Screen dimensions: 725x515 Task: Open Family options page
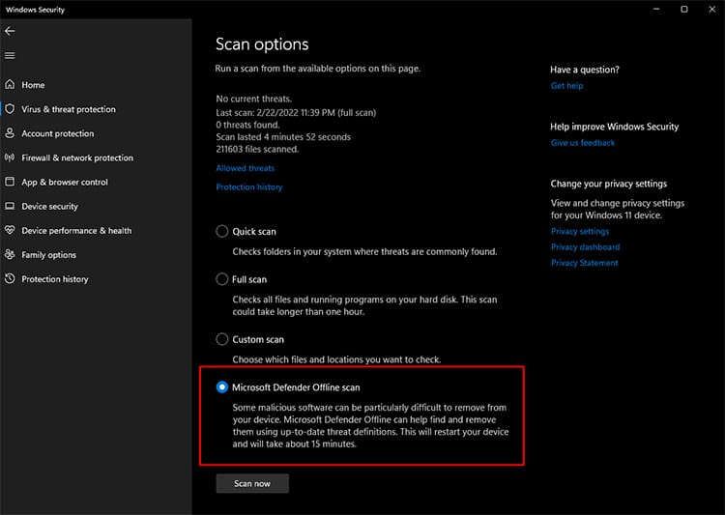pos(49,255)
